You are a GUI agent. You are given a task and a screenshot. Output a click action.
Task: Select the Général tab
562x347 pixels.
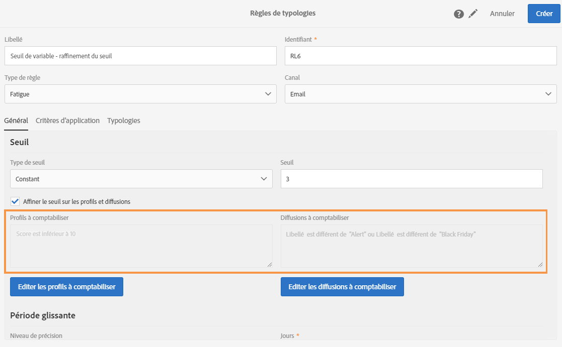tap(16, 121)
